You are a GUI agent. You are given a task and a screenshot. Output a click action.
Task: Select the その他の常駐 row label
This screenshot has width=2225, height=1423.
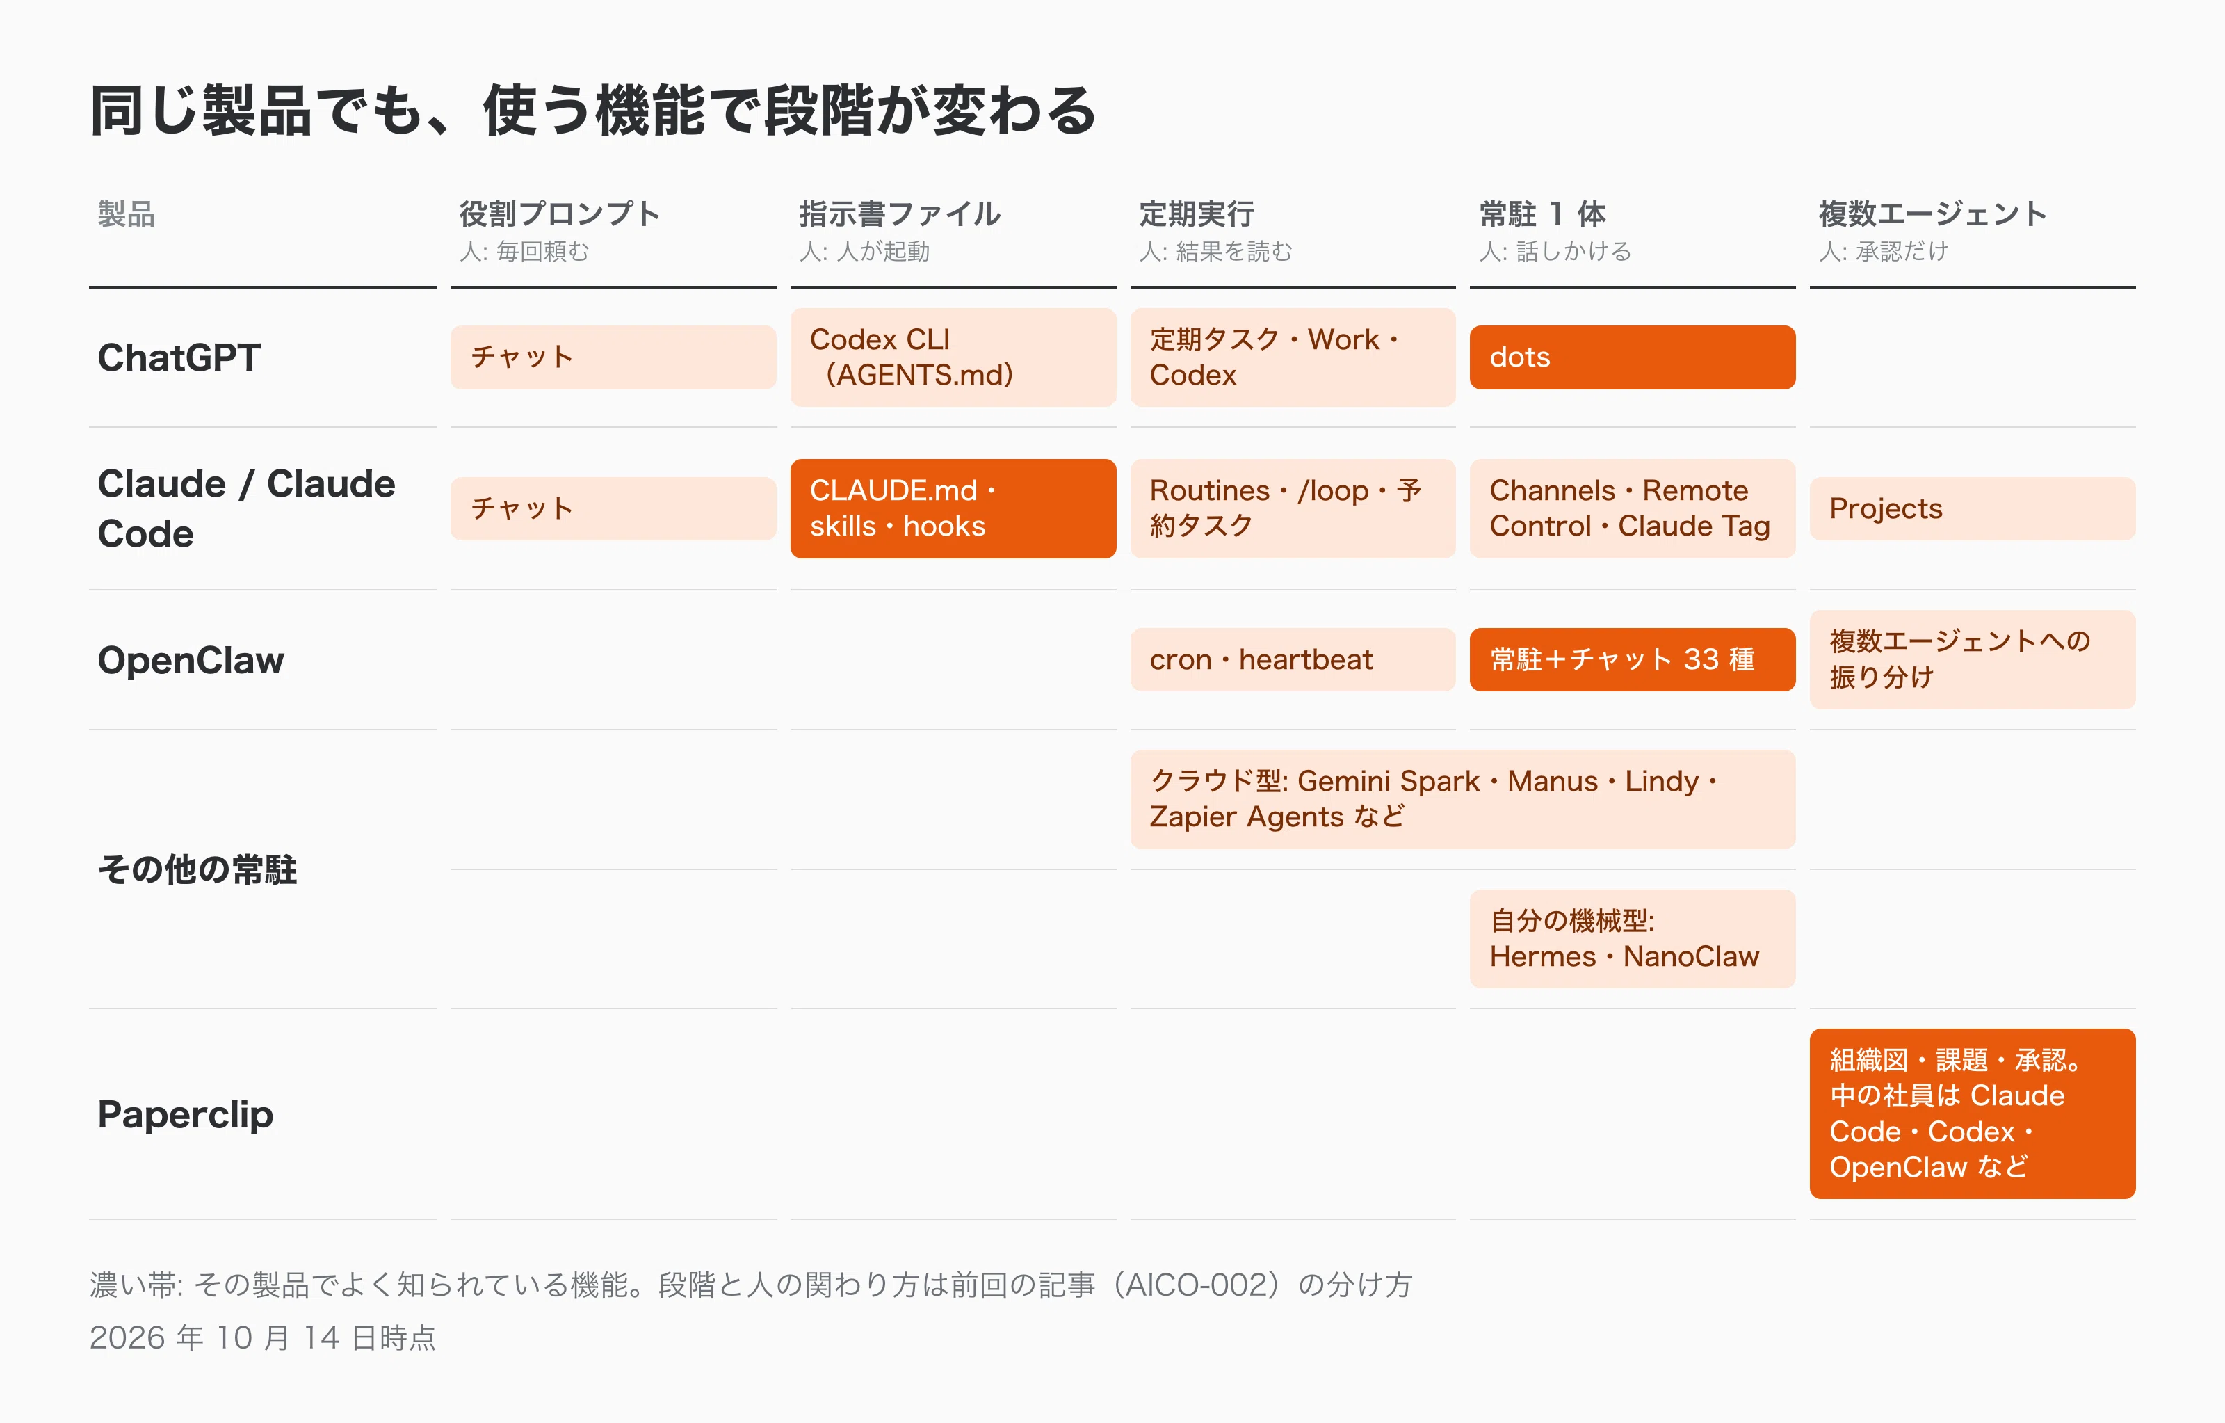(197, 869)
